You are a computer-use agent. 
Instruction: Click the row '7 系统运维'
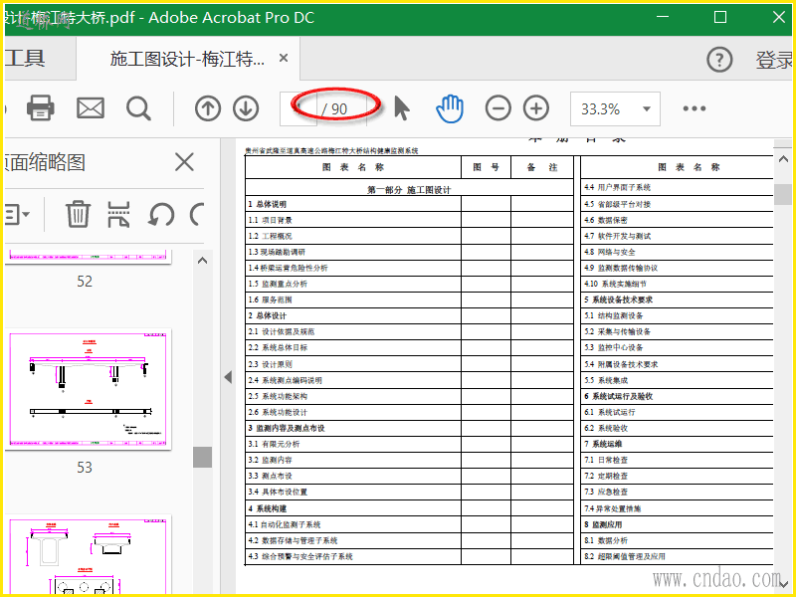(678, 444)
